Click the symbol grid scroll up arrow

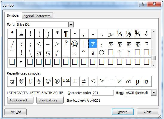click(154, 31)
